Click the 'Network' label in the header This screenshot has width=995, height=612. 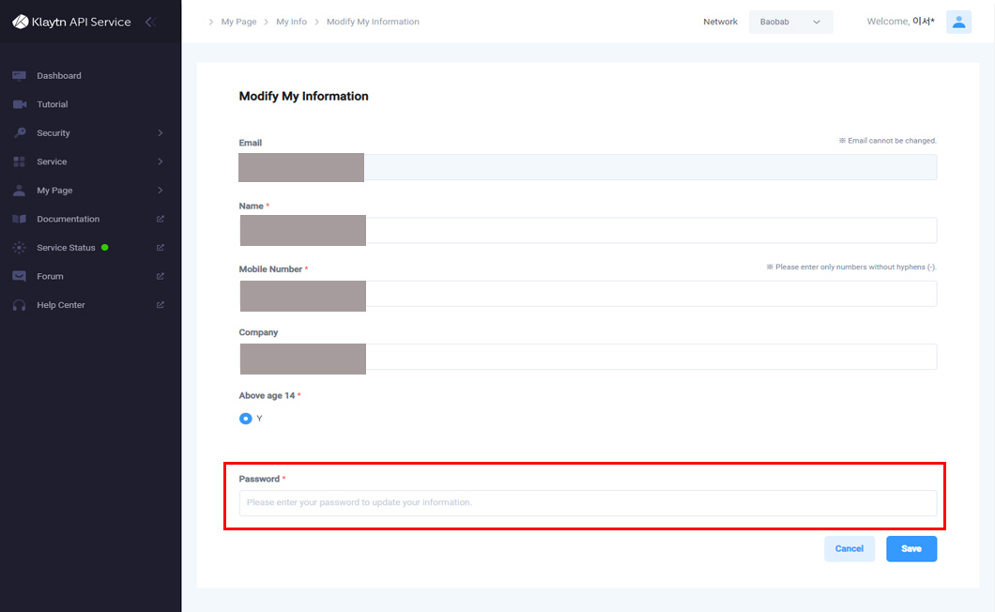click(720, 22)
